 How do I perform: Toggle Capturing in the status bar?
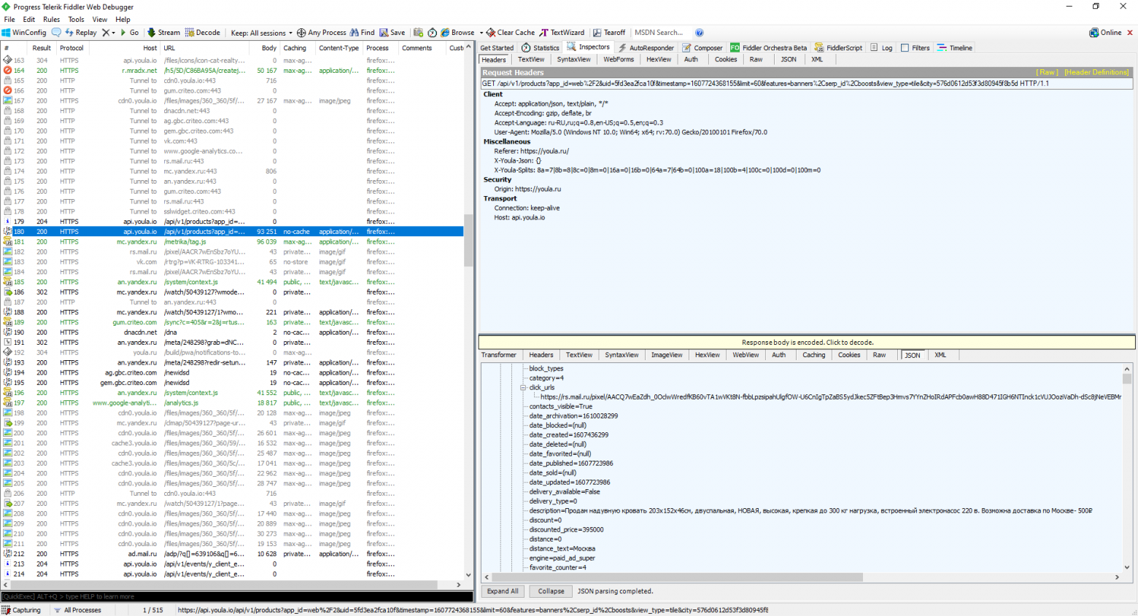(x=22, y=610)
